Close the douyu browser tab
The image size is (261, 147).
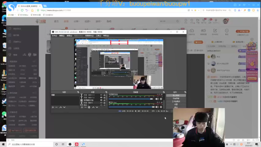click(x=40, y=6)
